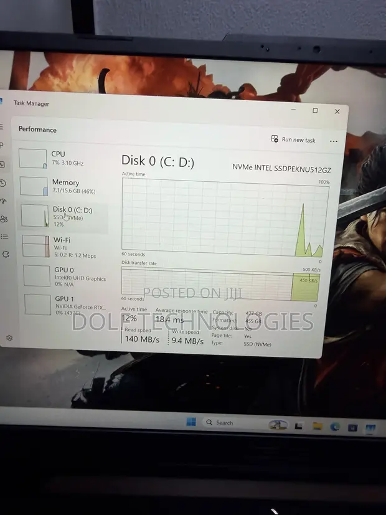The image size is (386, 515).
Task: Click the 12% active time value
Action: click(129, 318)
